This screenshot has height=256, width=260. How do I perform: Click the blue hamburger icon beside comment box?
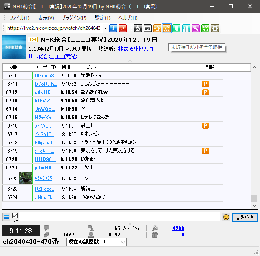[6, 217]
